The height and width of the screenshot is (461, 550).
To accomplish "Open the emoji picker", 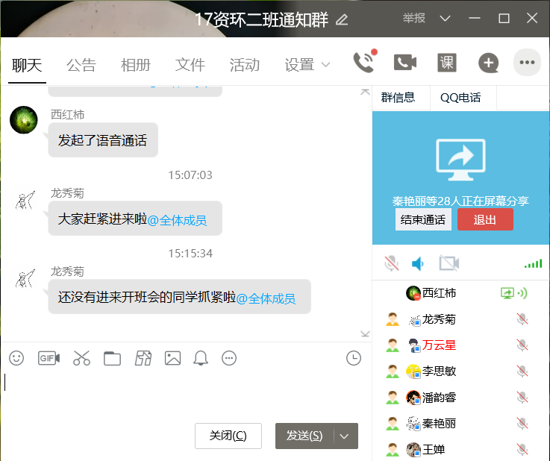I will (x=16, y=358).
